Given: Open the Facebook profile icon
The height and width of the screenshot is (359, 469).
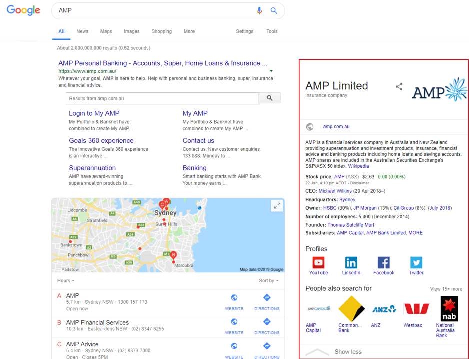Looking at the screenshot, I should click(383, 263).
